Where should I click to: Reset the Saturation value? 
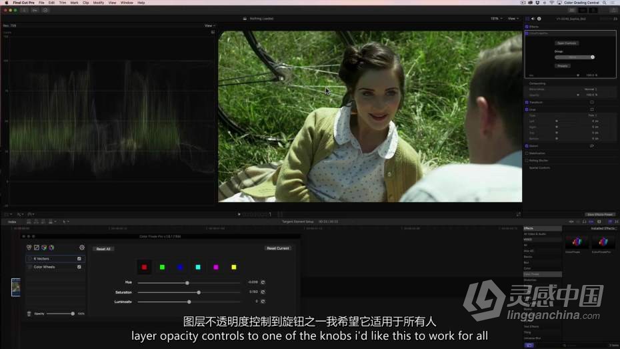click(x=263, y=292)
